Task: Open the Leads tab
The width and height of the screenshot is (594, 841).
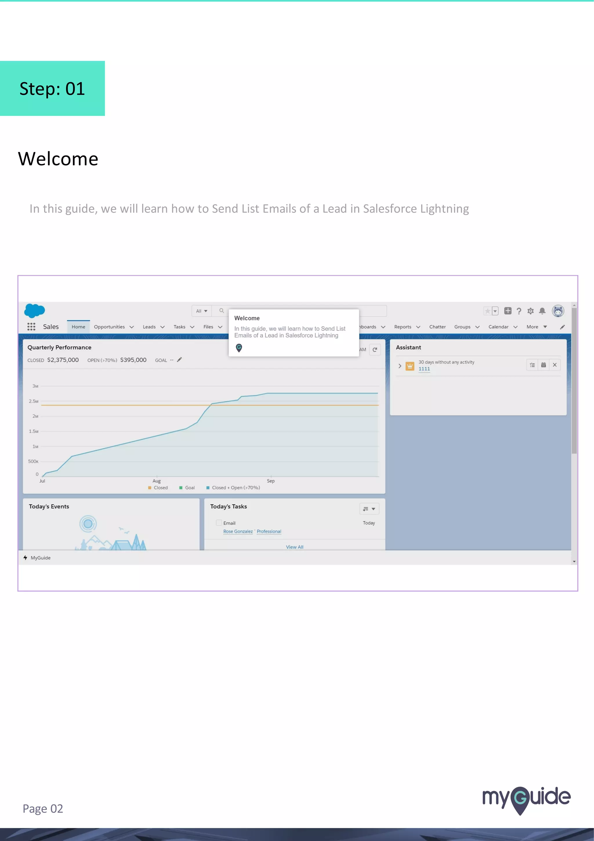Action: tap(149, 327)
